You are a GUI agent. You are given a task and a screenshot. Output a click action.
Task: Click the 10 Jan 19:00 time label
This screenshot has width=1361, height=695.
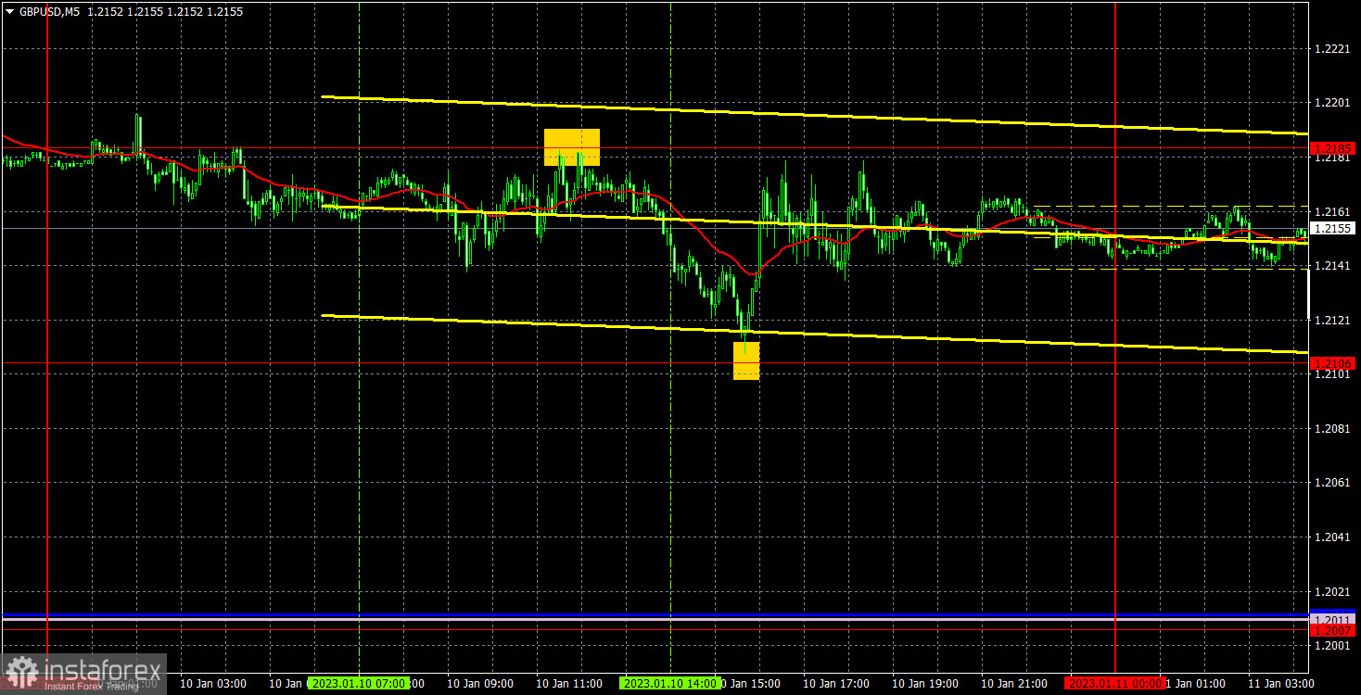(925, 683)
